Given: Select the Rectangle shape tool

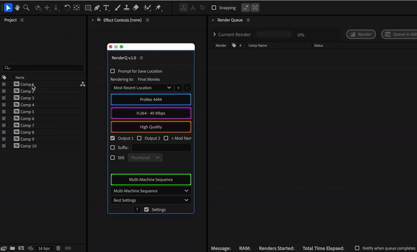Looking at the screenshot, I should coord(88,8).
